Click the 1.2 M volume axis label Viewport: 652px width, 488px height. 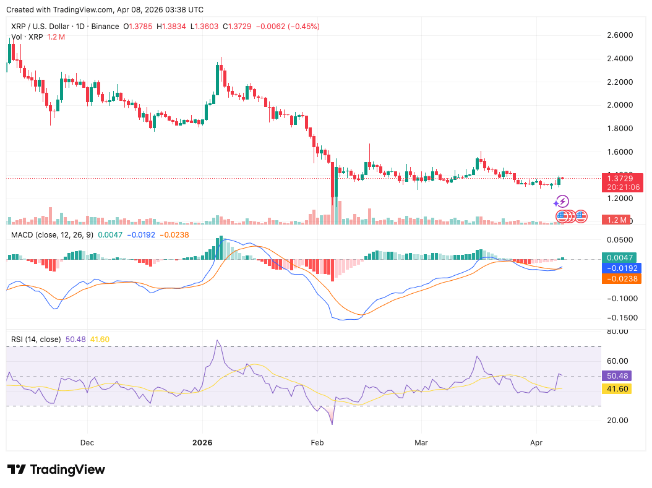[x=616, y=220]
